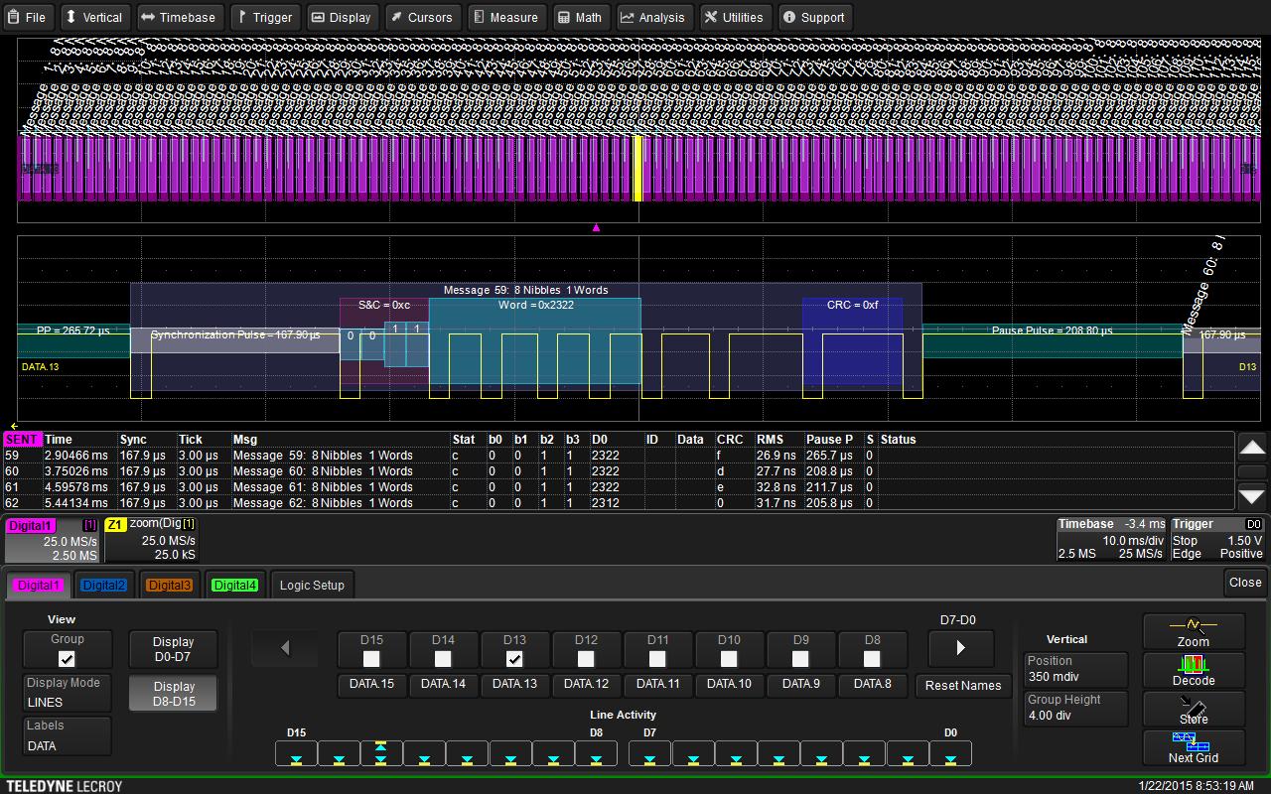The height and width of the screenshot is (794, 1271).
Task: Click the Zoom icon button
Action: tap(1194, 631)
